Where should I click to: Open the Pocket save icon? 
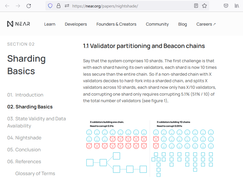coord(226,6)
